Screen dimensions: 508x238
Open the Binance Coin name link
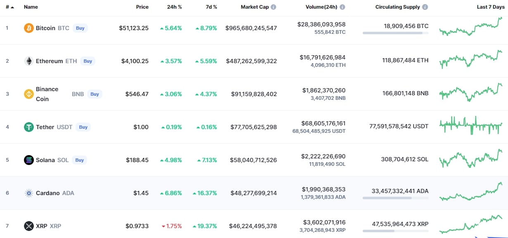pos(47,94)
